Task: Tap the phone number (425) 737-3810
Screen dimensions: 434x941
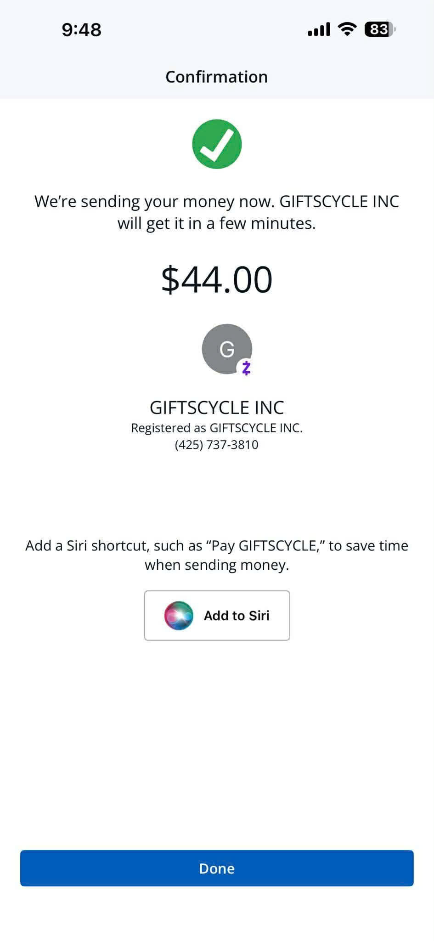Action: click(217, 445)
